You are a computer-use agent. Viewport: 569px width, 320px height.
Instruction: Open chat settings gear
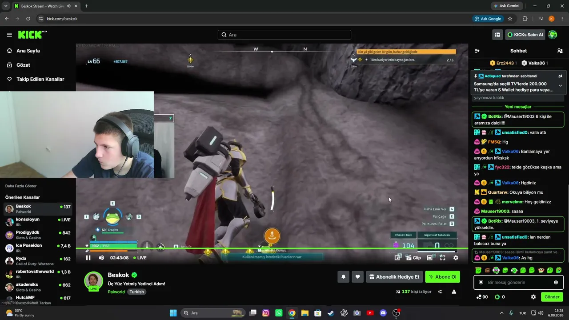coord(533,297)
